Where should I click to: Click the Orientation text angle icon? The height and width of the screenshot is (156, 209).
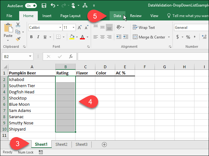tap(119, 27)
